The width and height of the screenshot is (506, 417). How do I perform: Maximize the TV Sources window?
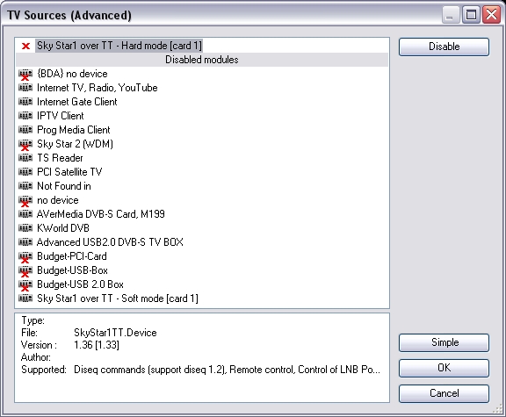coord(471,15)
